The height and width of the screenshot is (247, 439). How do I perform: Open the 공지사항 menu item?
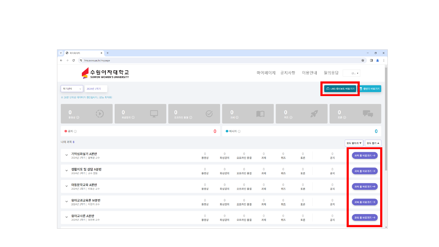[287, 73]
